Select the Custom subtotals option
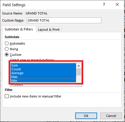Viewport: 125px width, 122px height. click(x=7, y=55)
